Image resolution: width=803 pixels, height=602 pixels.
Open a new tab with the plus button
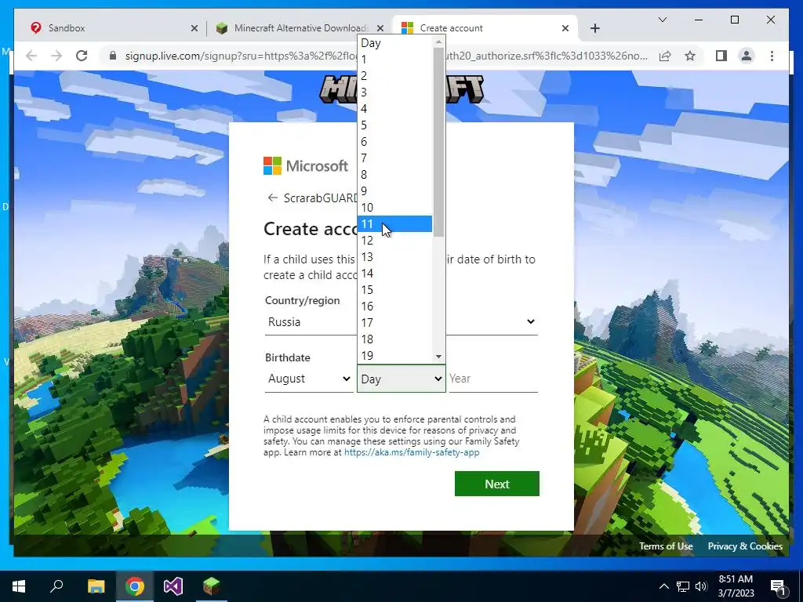(x=594, y=28)
